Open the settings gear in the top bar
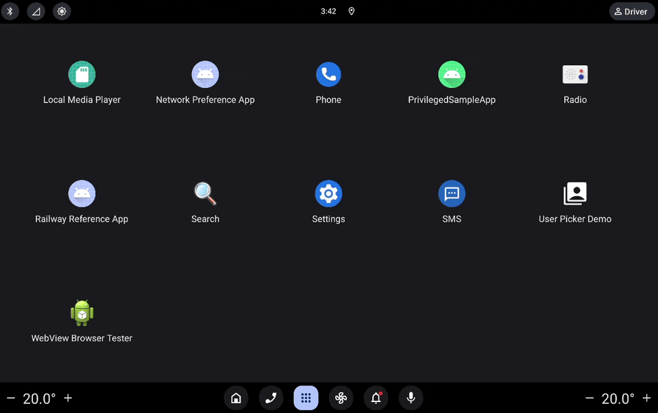Screen dimensions: 658x413 62,11
